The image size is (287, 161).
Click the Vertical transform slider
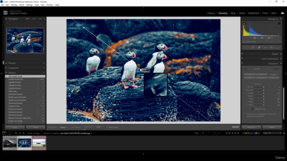pos(264,87)
